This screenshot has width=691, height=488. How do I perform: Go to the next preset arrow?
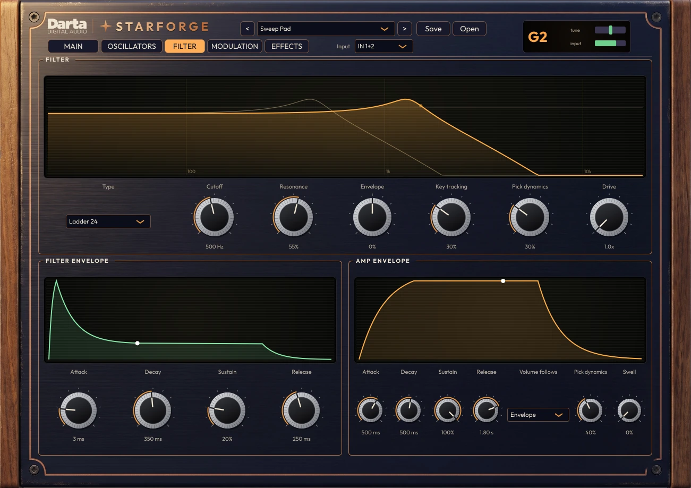405,29
